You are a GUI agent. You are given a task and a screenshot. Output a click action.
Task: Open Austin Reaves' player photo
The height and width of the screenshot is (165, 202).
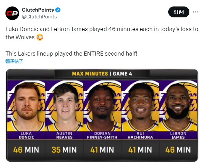(x=64, y=106)
